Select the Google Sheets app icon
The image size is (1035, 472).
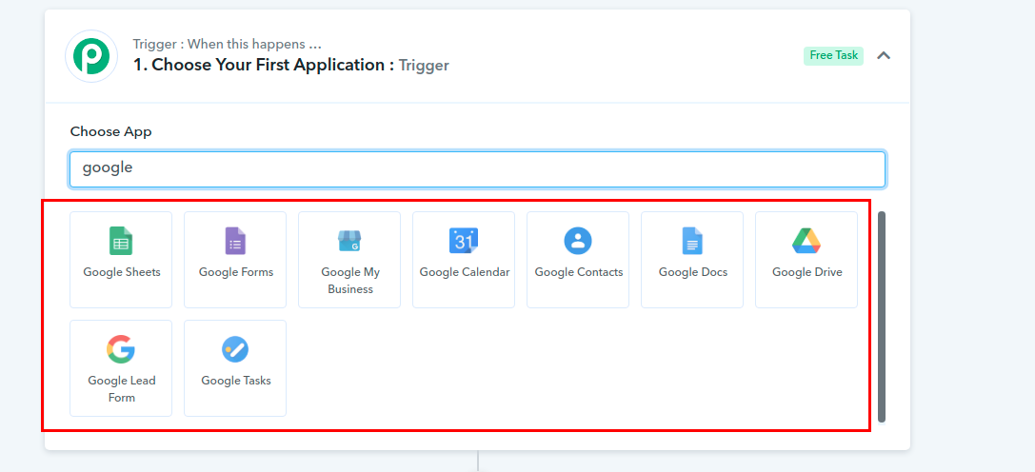pos(121,241)
